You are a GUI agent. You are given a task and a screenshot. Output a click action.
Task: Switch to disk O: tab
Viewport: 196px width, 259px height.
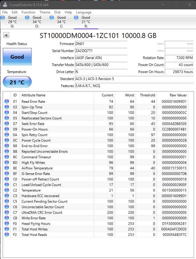click(x=37, y=22)
